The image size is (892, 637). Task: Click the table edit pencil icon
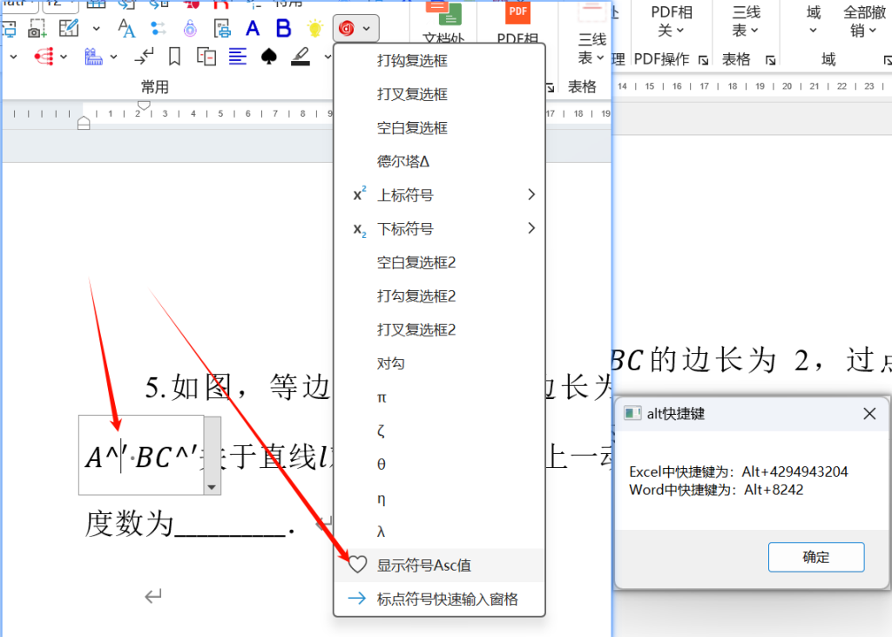click(69, 28)
